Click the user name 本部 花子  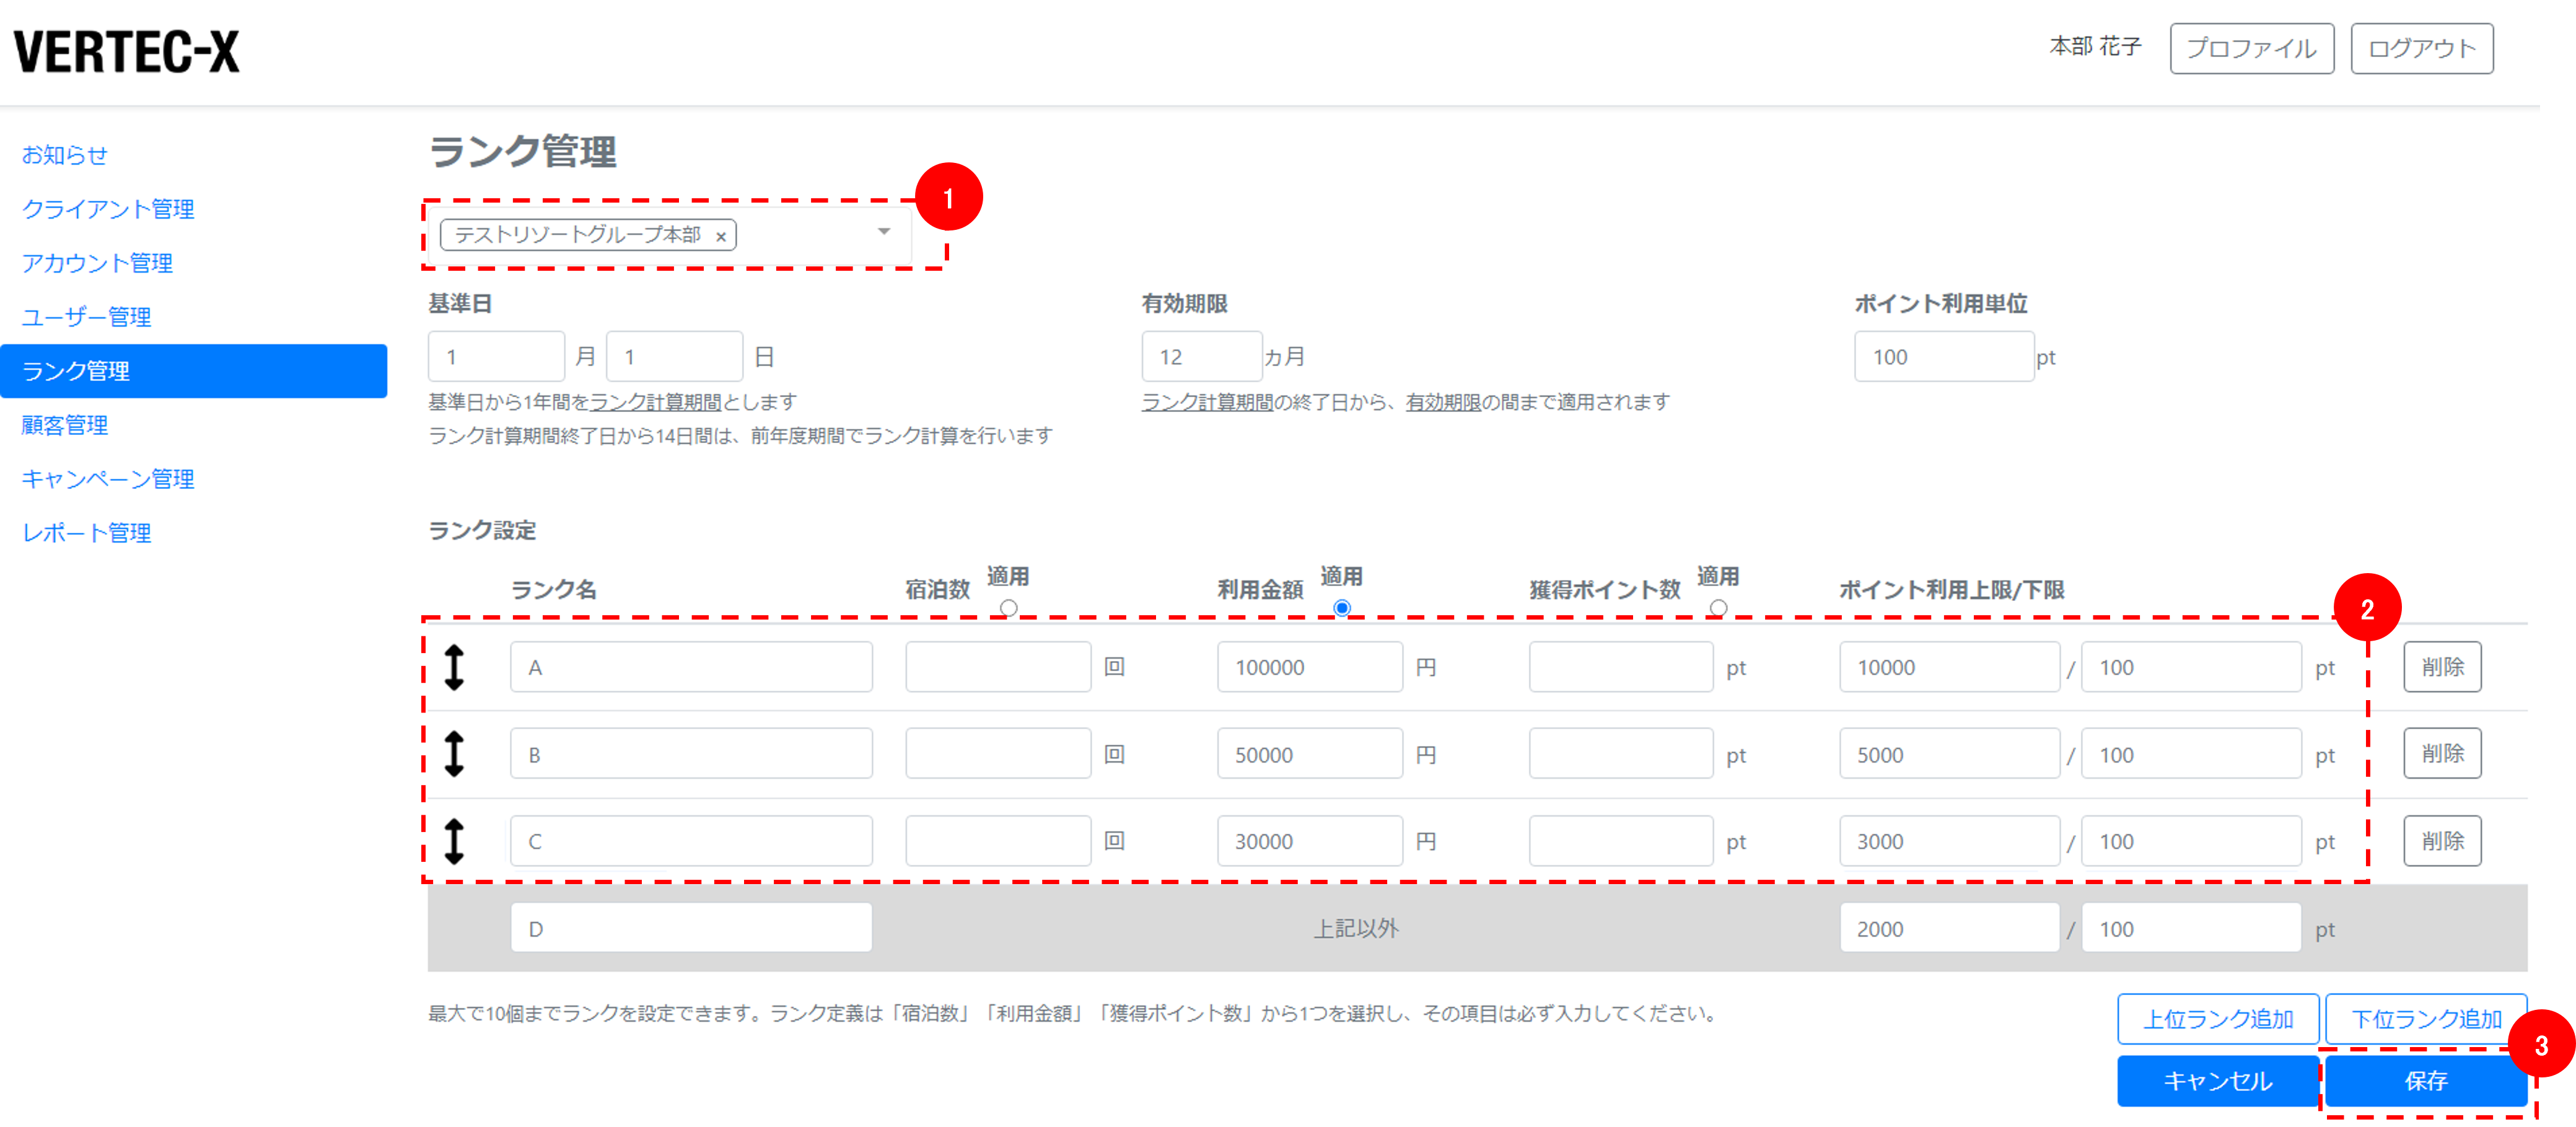click(x=2095, y=47)
